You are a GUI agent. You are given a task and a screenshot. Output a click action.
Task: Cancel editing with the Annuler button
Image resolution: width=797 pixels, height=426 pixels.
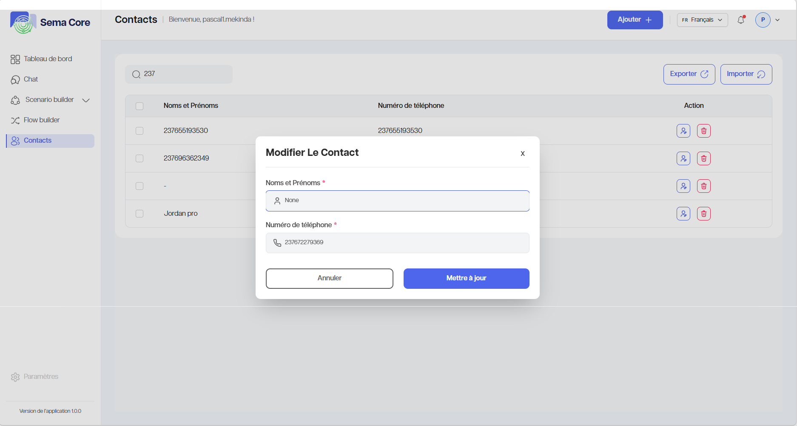point(329,278)
